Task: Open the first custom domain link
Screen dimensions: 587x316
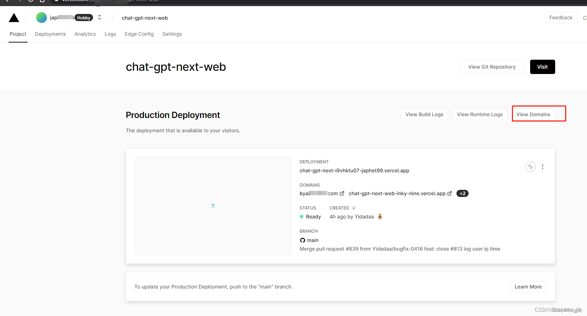Action: (x=319, y=193)
